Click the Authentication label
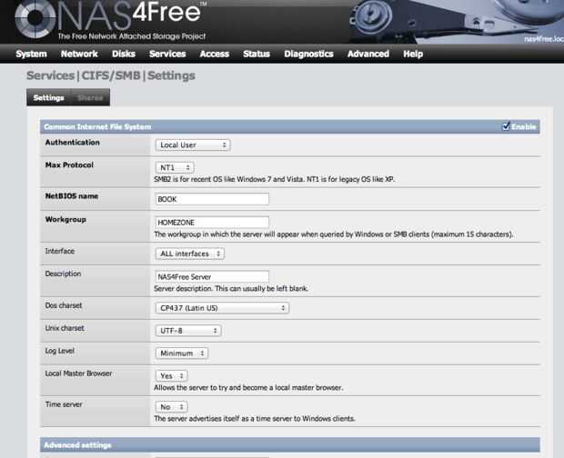Screen dimensions: 564x458 [x=72, y=143]
